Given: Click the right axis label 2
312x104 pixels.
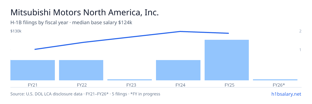Looking at the screenshot, I should pos(300,31).
